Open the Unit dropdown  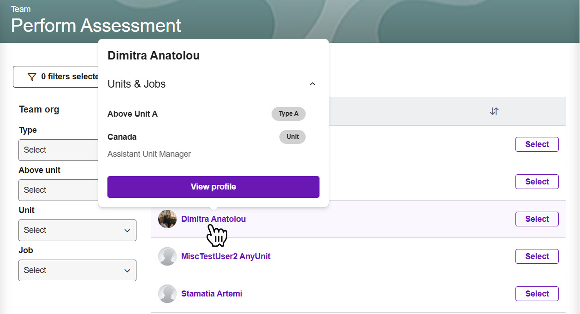click(77, 230)
